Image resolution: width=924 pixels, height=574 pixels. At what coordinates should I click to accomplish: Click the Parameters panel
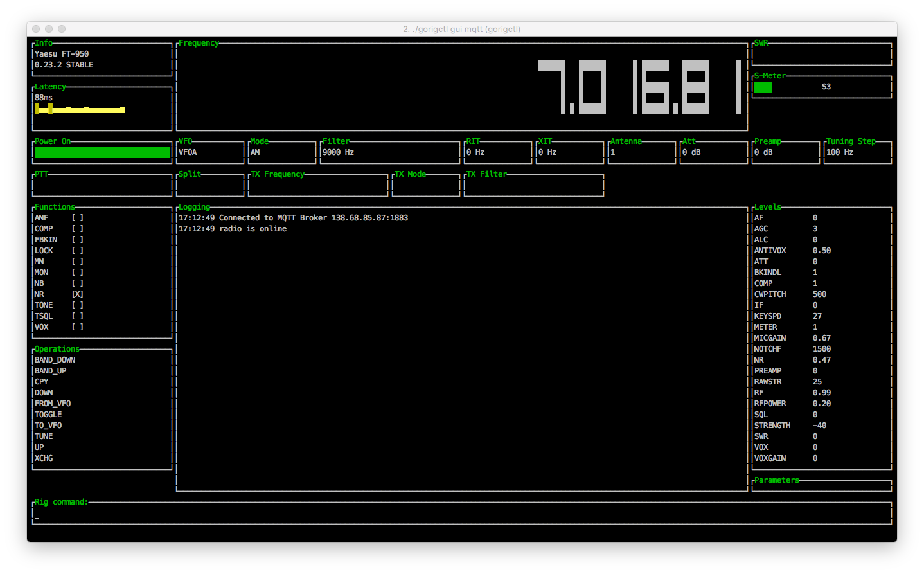tap(822, 485)
